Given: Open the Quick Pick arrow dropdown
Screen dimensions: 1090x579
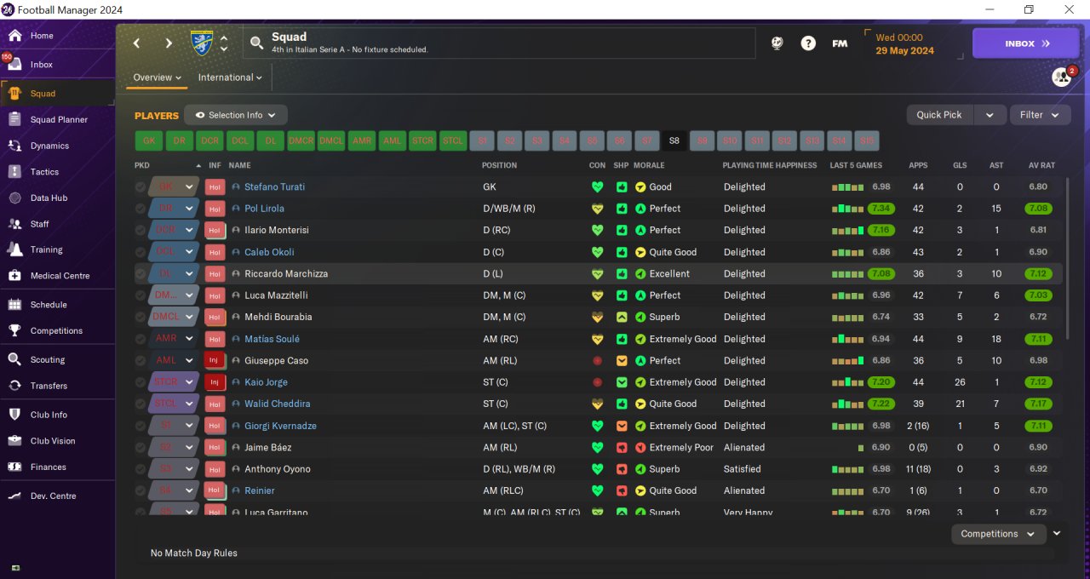Looking at the screenshot, I should pyautogui.click(x=990, y=115).
